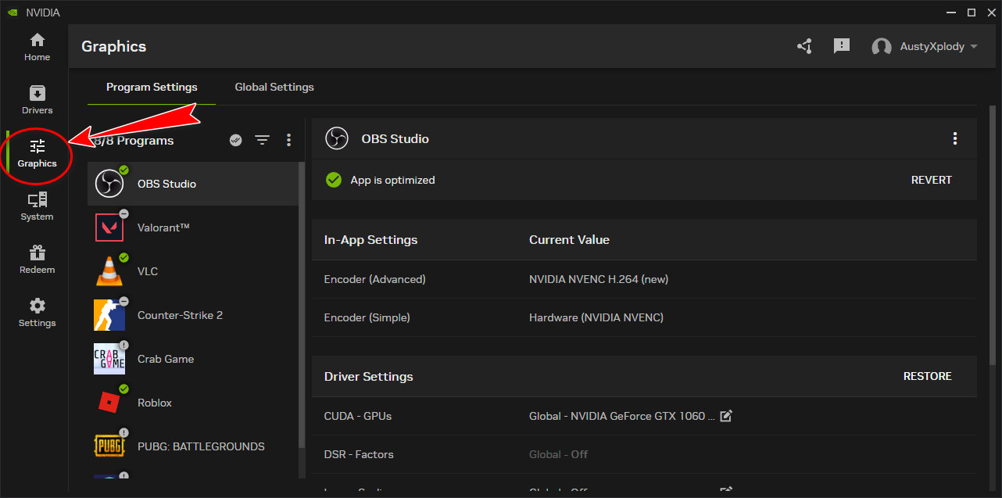
Task: Click the REVERT button
Action: (x=931, y=180)
